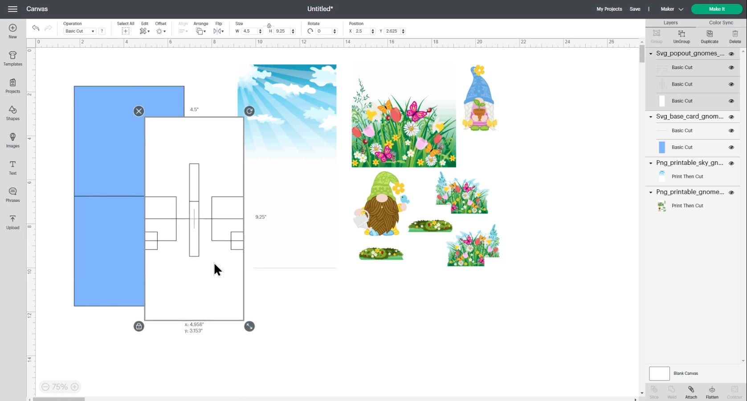Open the Images library

tap(12, 140)
